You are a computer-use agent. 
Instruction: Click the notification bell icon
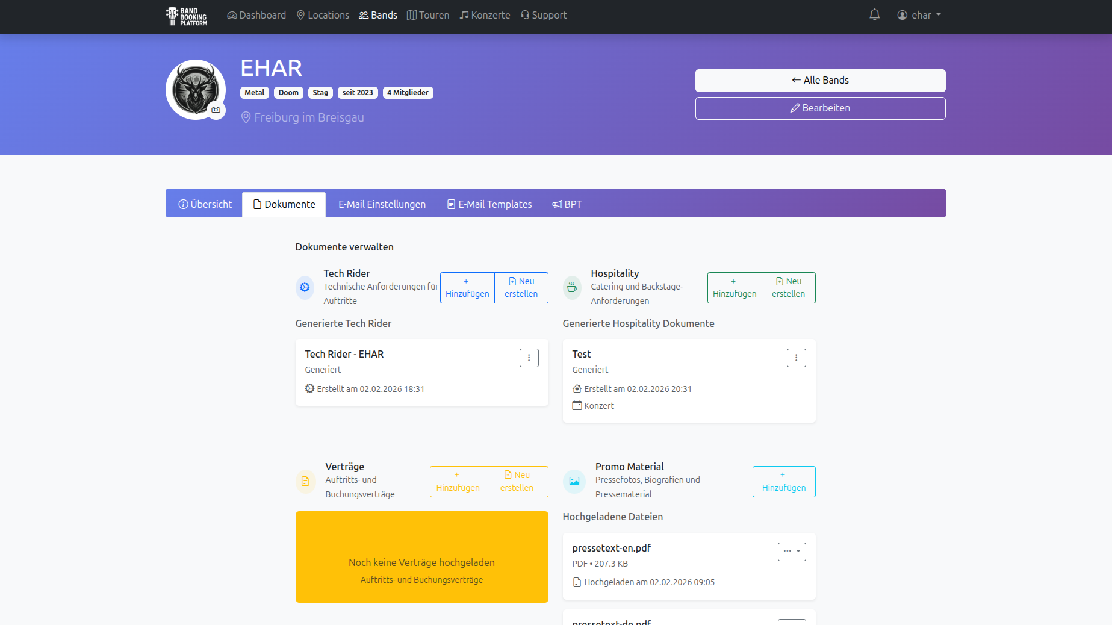point(874,15)
